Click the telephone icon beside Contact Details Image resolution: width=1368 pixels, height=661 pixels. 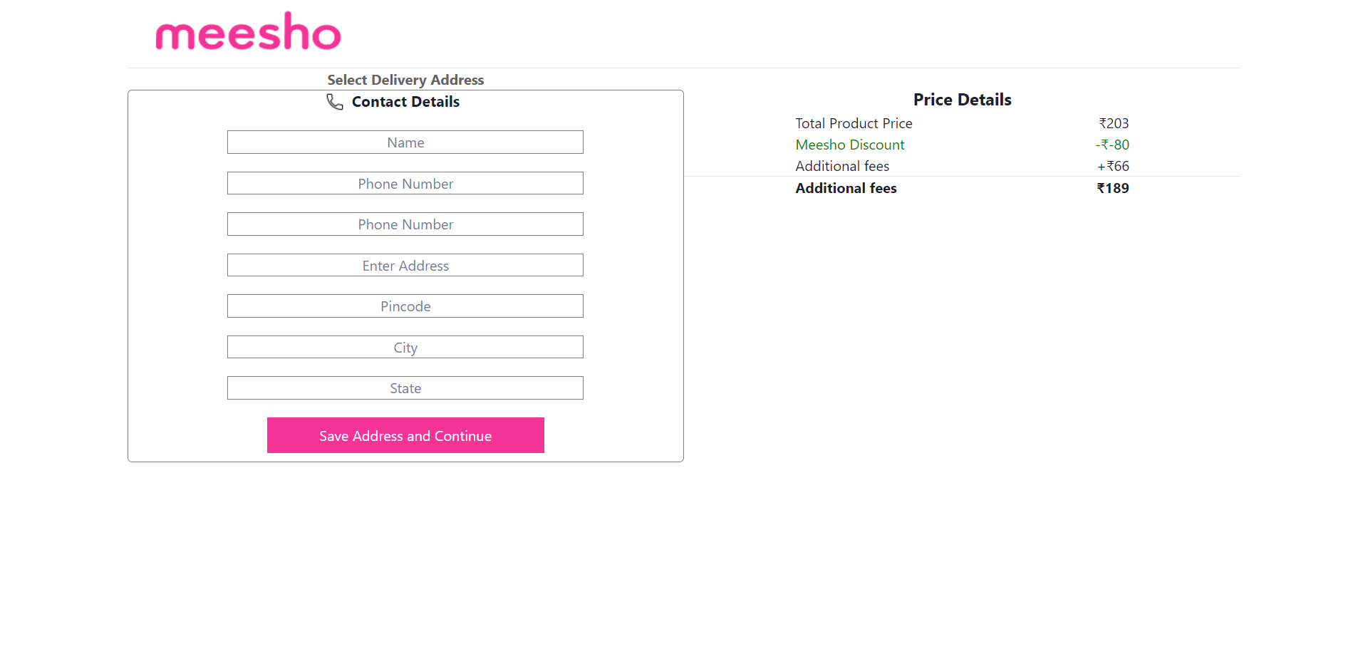click(334, 102)
